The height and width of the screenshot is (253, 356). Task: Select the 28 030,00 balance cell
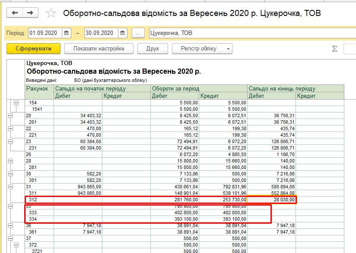271,200
